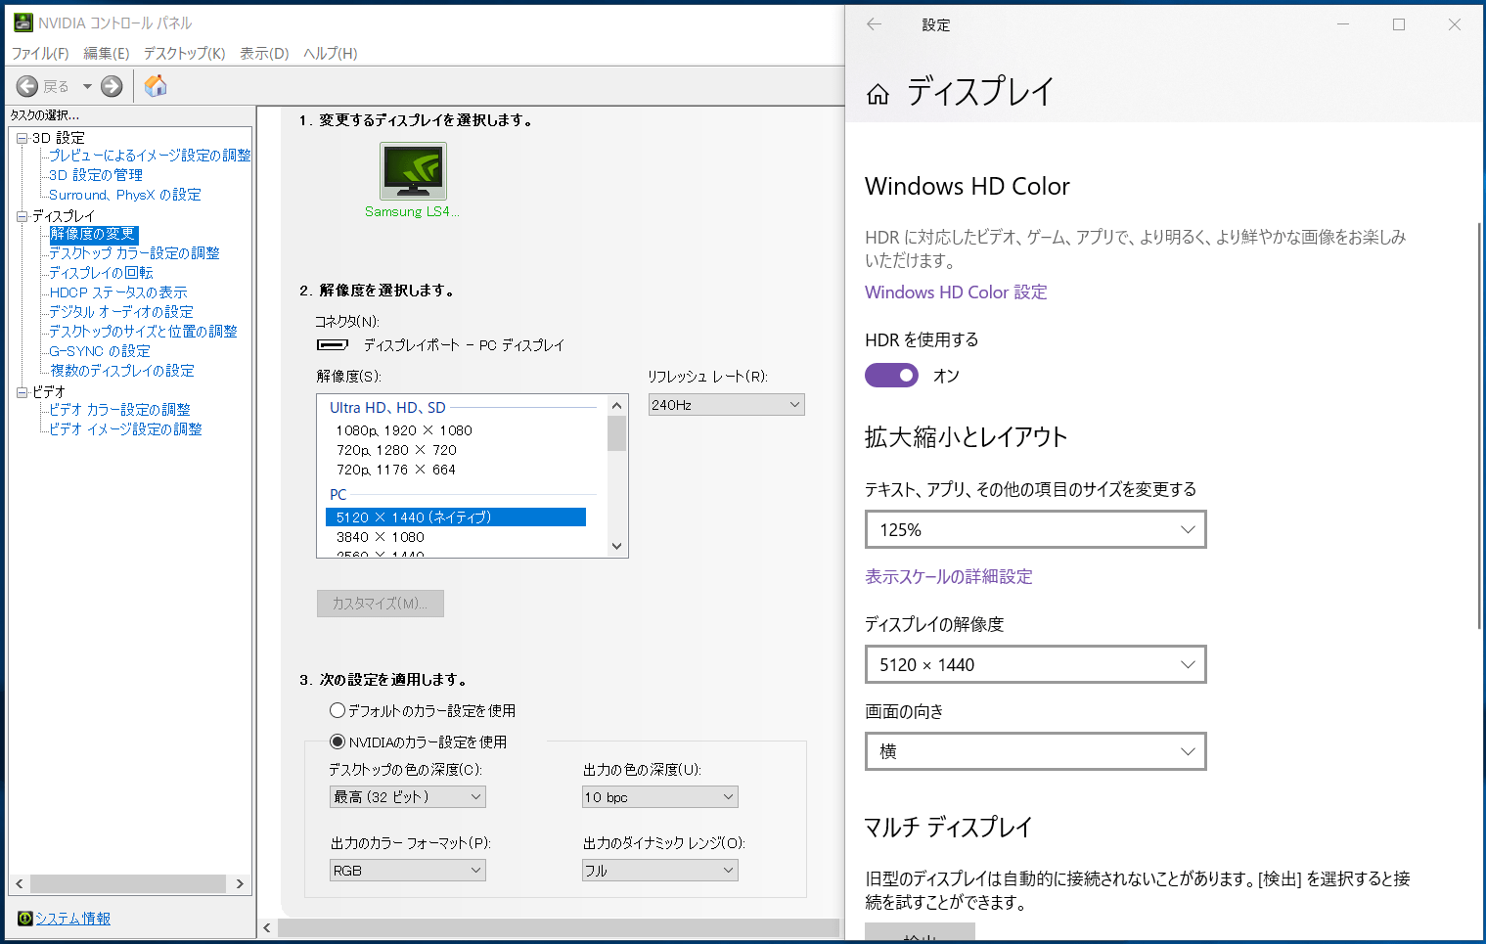The width and height of the screenshot is (1486, 944).
Task: Open G-SYNC の設定 page
Action: point(100,351)
